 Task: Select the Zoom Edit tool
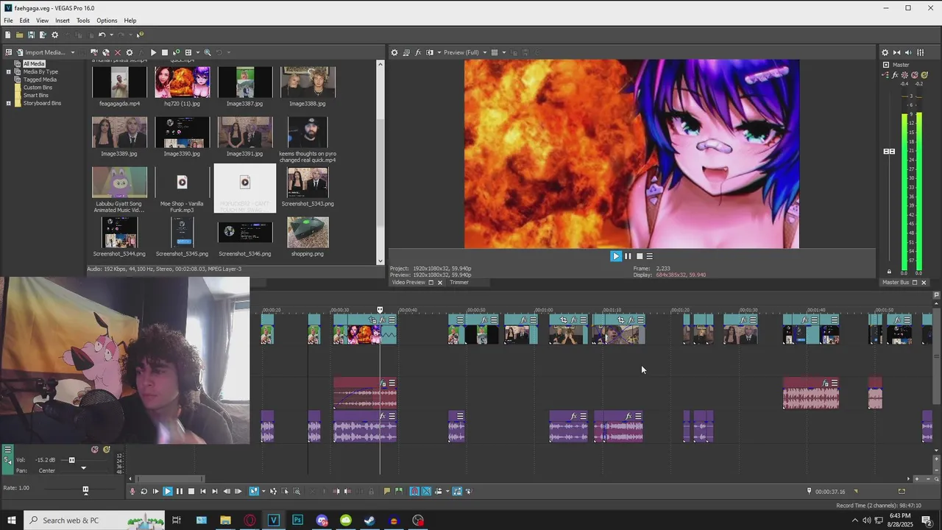tap(297, 491)
